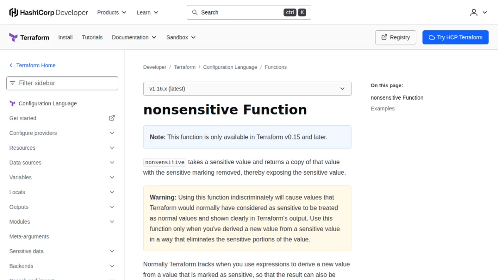Click the Configuration Language breadcrumb
498x280 pixels.
(230, 67)
